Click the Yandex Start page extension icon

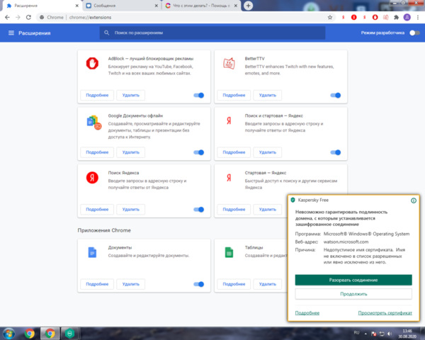[229, 178]
